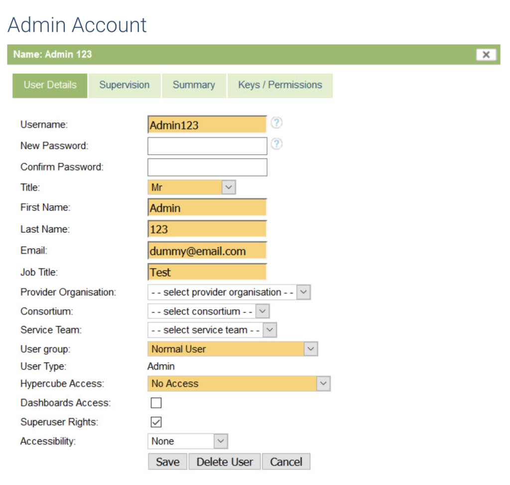This screenshot has height=485, width=510.
Task: Uncheck the Superuser Rights checkbox
Action: 156,422
